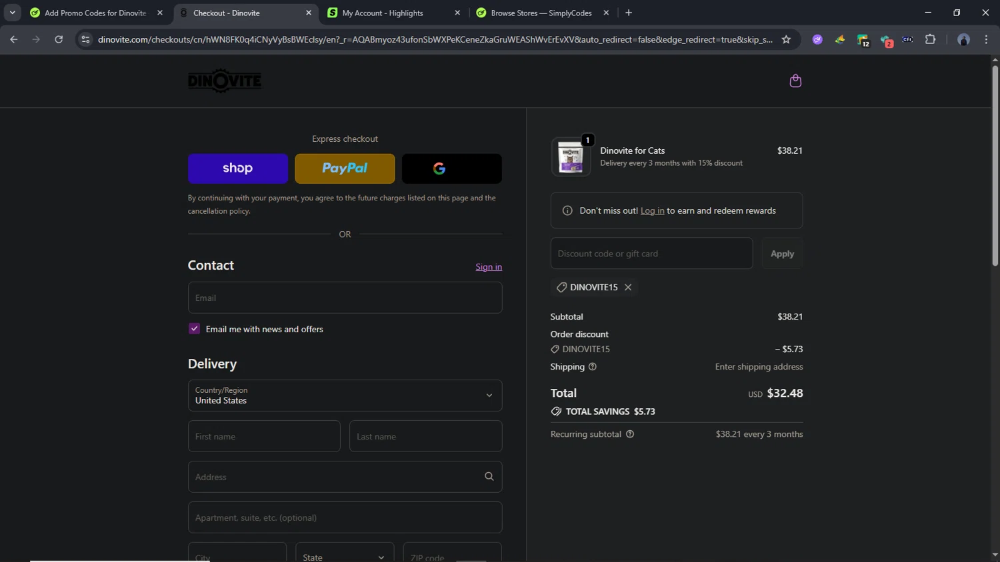Click the shipping info question icon
The height and width of the screenshot is (562, 1000).
pos(592,367)
